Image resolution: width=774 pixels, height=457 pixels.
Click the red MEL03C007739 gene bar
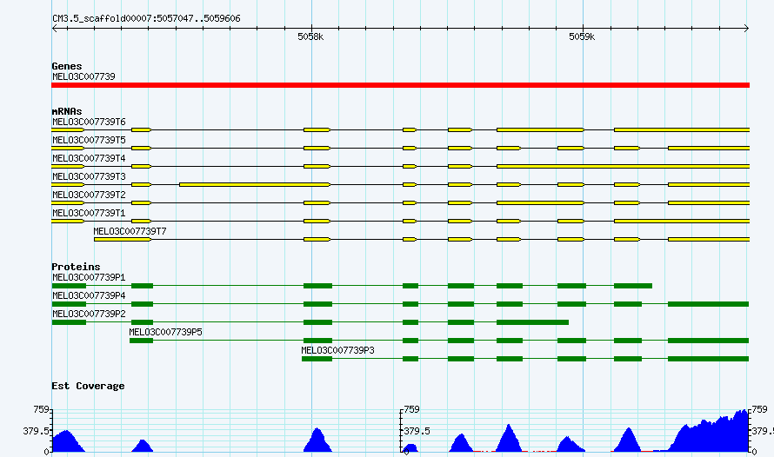(400, 85)
